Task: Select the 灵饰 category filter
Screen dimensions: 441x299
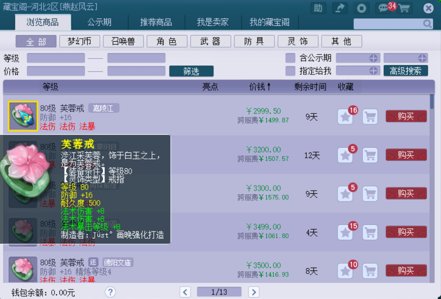Action: [x=298, y=41]
